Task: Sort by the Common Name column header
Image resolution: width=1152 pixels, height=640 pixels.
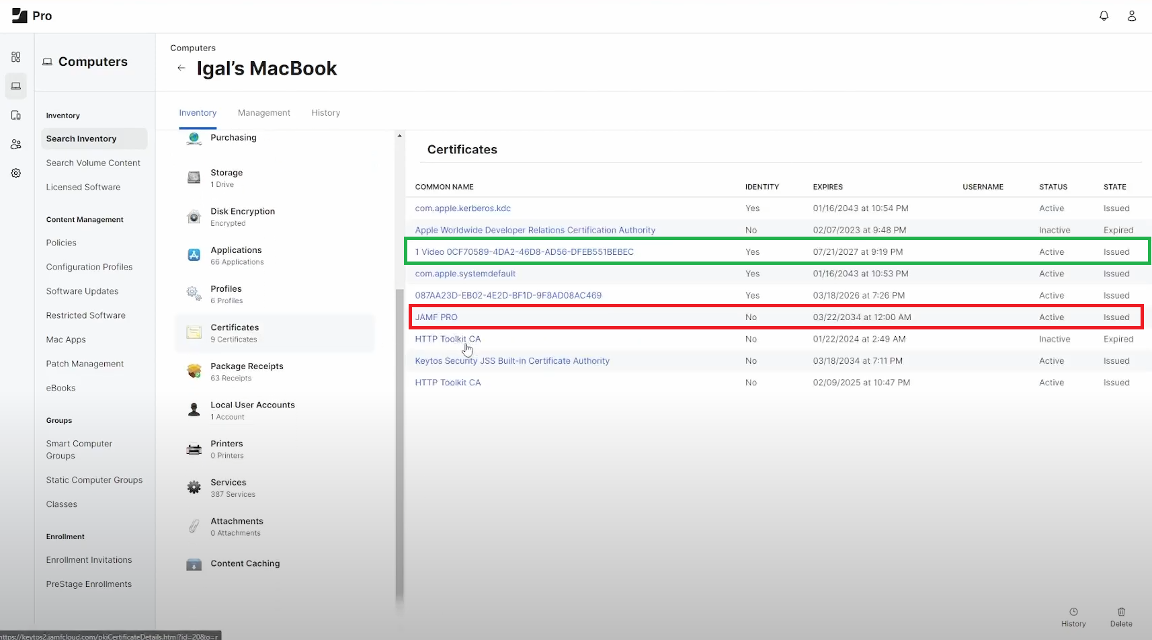Action: tap(444, 187)
